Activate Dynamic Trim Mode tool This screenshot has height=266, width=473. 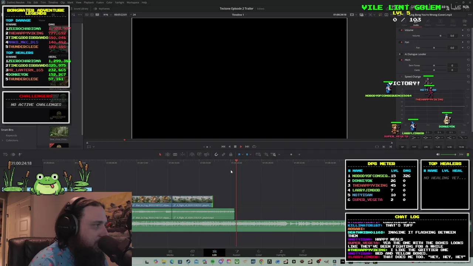pyautogui.click(x=175, y=154)
